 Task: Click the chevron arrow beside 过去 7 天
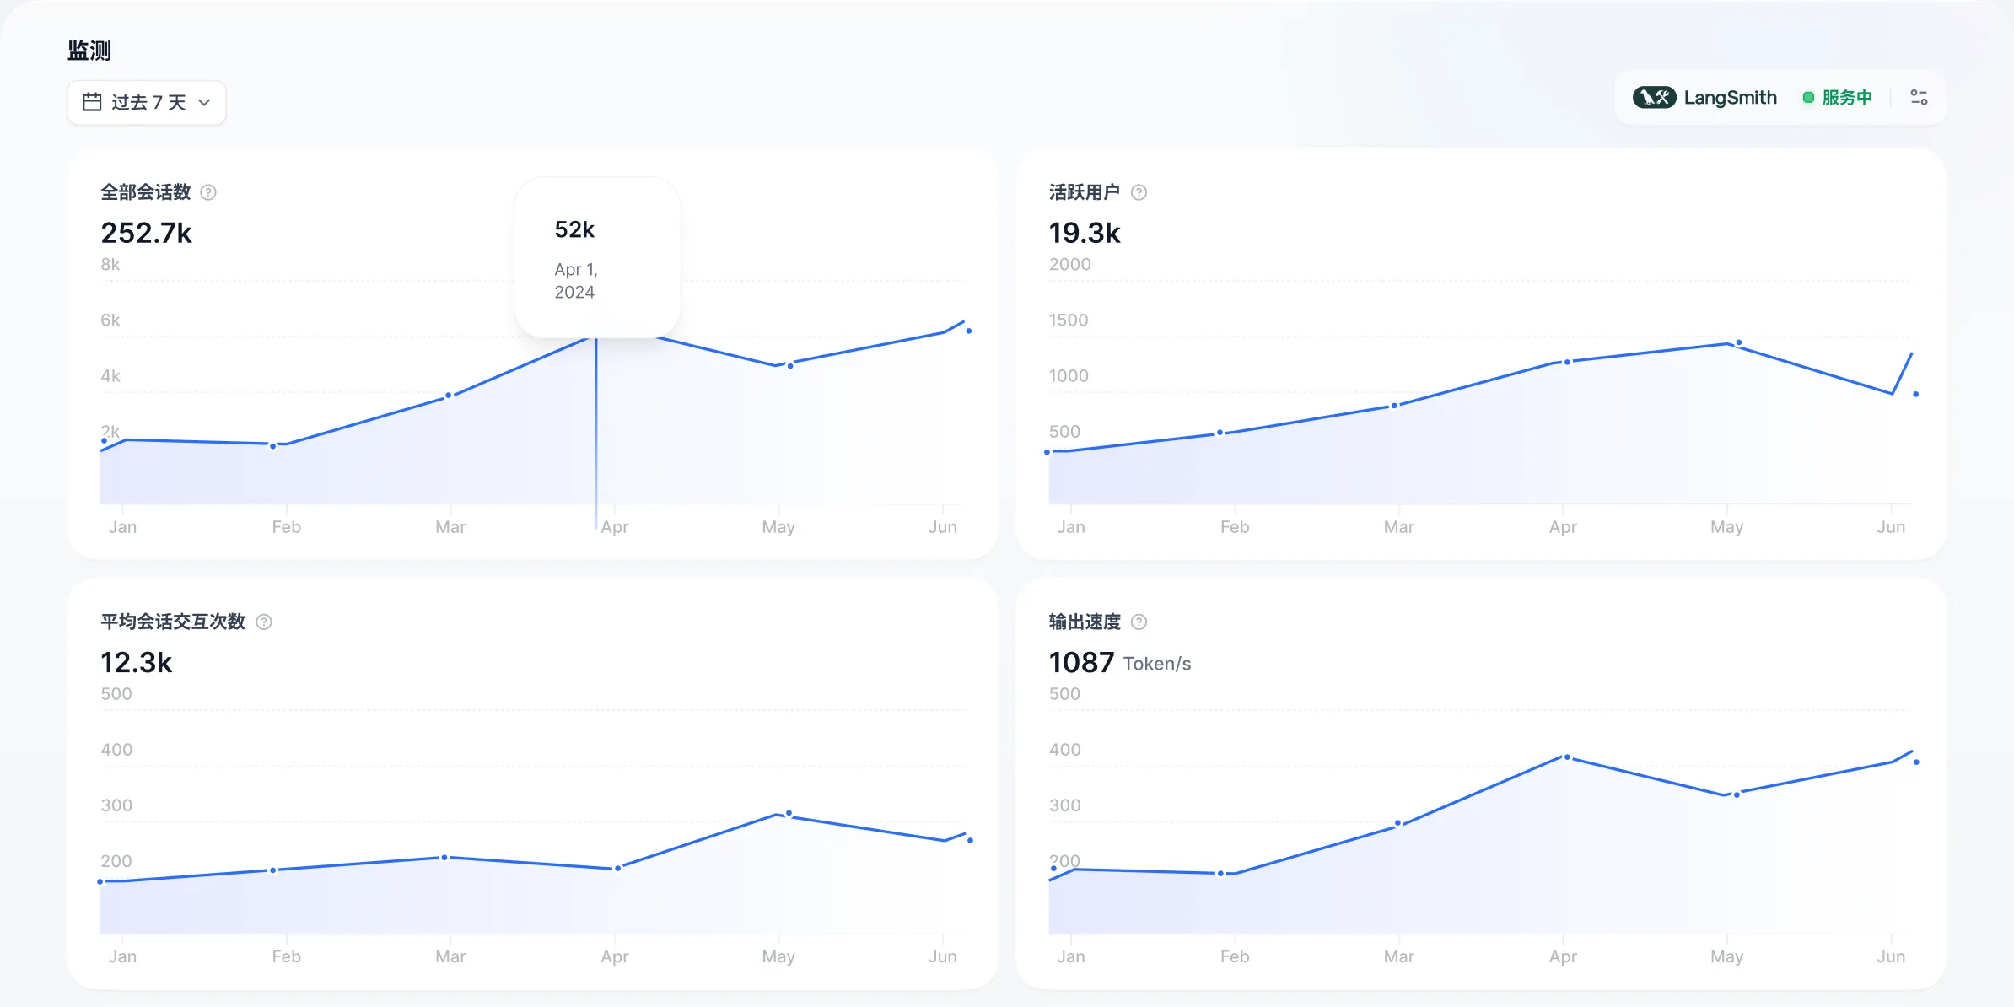tap(204, 103)
